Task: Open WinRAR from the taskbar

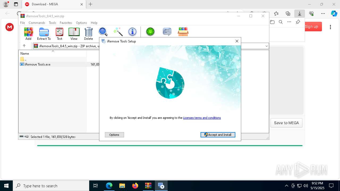Action: pos(148,186)
